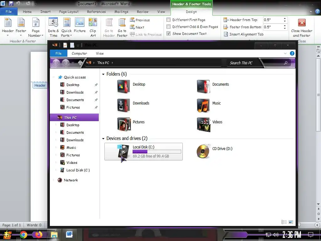This screenshot has width=321, height=241.
Task: Switch to Word Insert tab
Action: 45,12
